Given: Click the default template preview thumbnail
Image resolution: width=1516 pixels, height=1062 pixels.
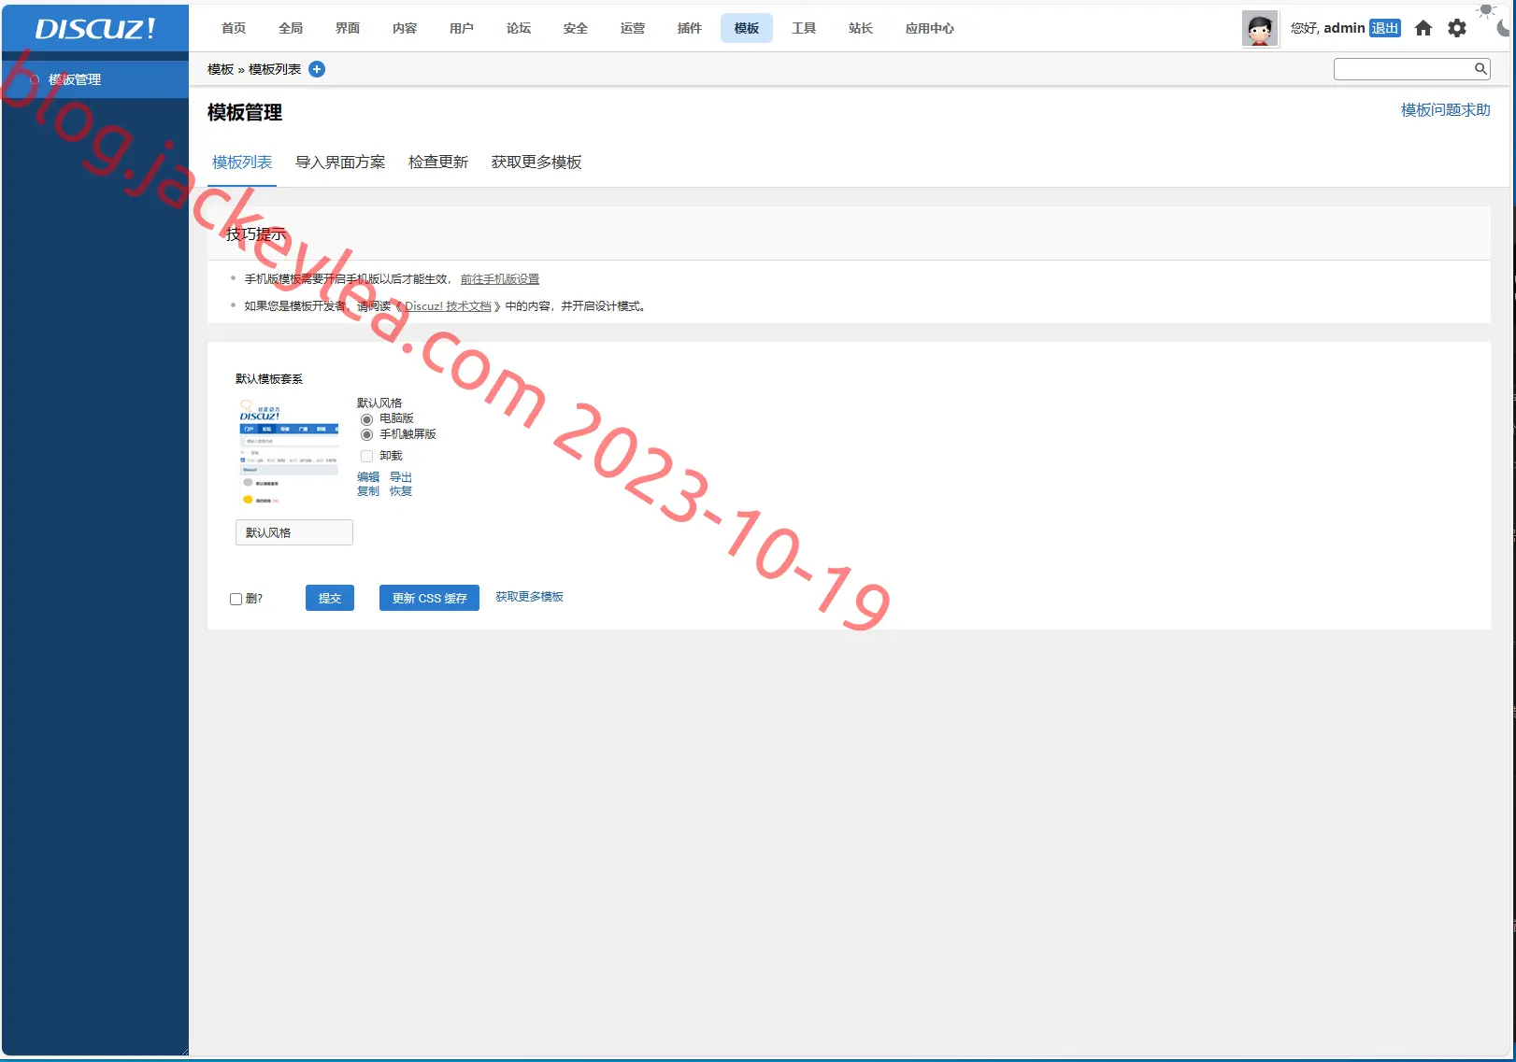Looking at the screenshot, I should (289, 453).
